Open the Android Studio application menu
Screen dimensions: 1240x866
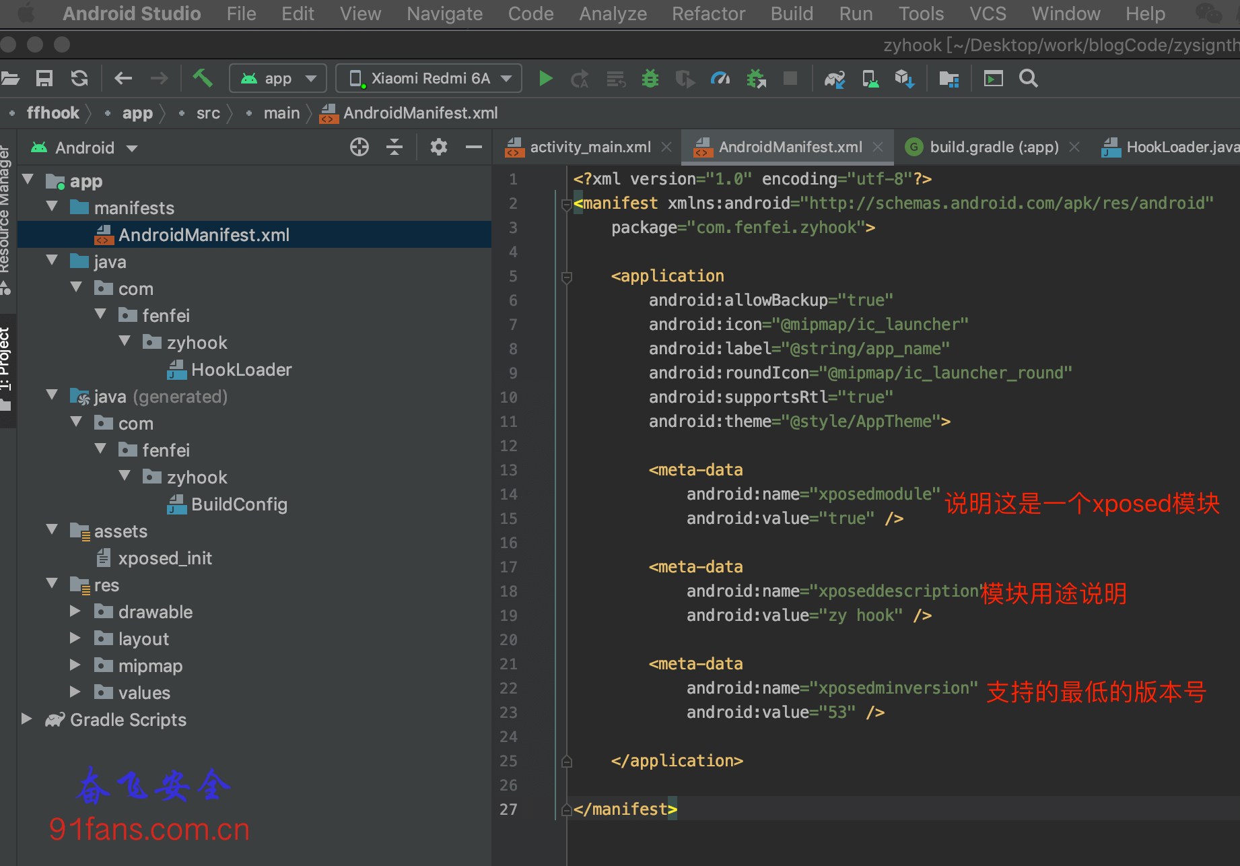tap(132, 13)
